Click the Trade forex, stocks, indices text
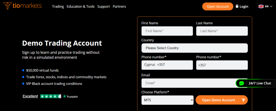 click(x=66, y=77)
